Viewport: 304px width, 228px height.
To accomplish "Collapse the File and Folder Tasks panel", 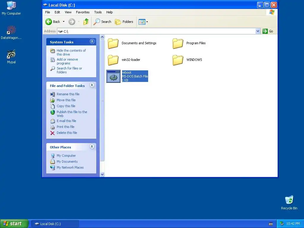I will [92, 85].
